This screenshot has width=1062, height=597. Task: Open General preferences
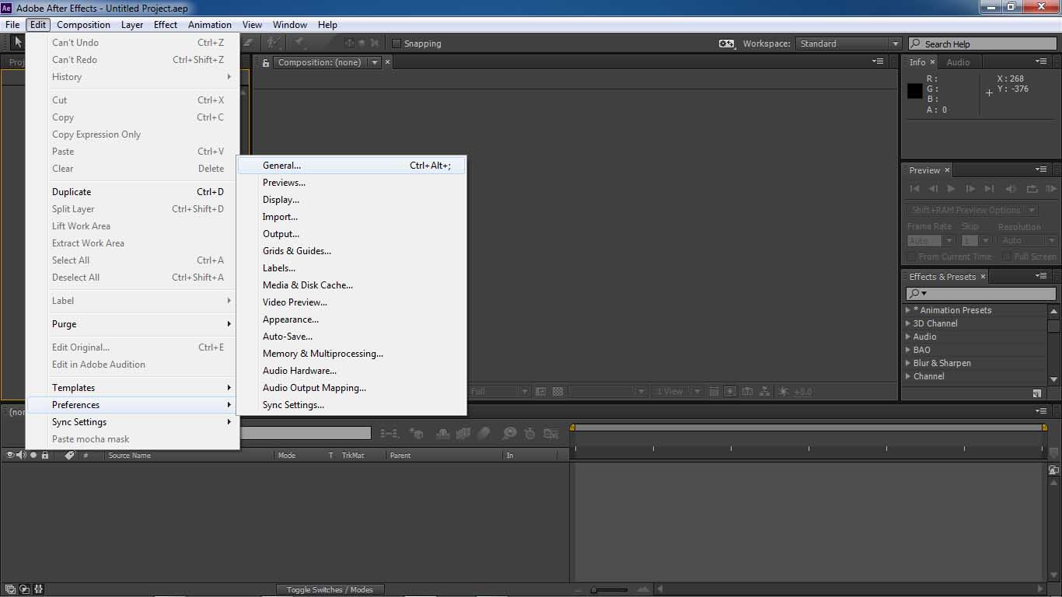click(x=351, y=166)
